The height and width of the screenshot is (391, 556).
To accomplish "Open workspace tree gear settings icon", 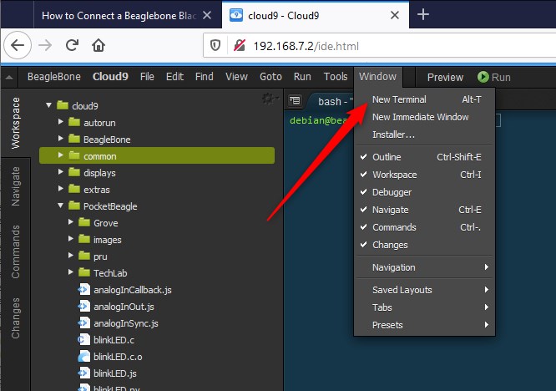I will pos(267,98).
